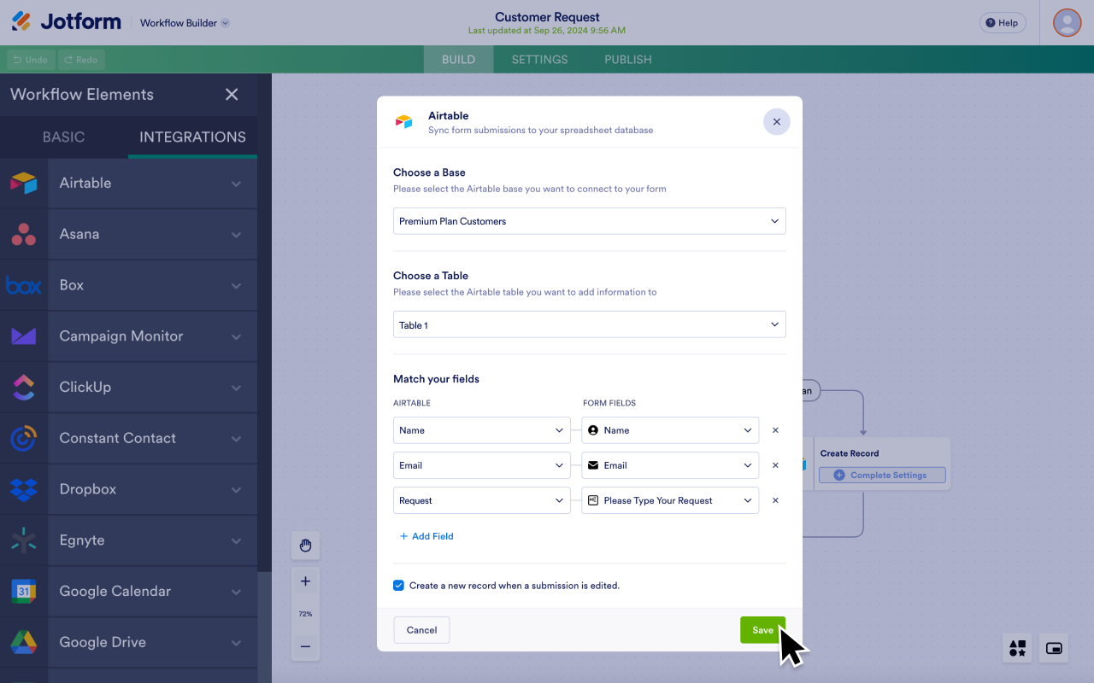Expand the Asana integration row
Viewport: 1094px width, 683px height.
point(236,235)
